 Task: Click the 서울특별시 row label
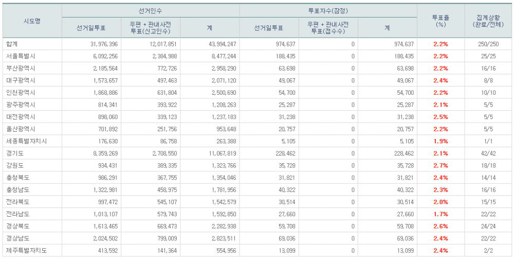(x=21, y=56)
